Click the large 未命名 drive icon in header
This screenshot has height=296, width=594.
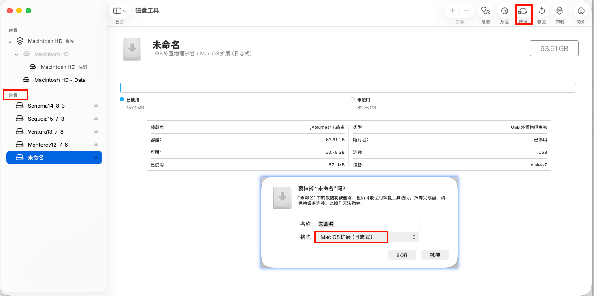coord(132,50)
